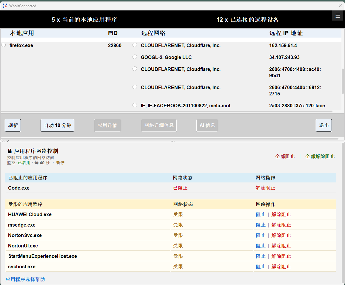Click the 刷新 refresh button

13,125
